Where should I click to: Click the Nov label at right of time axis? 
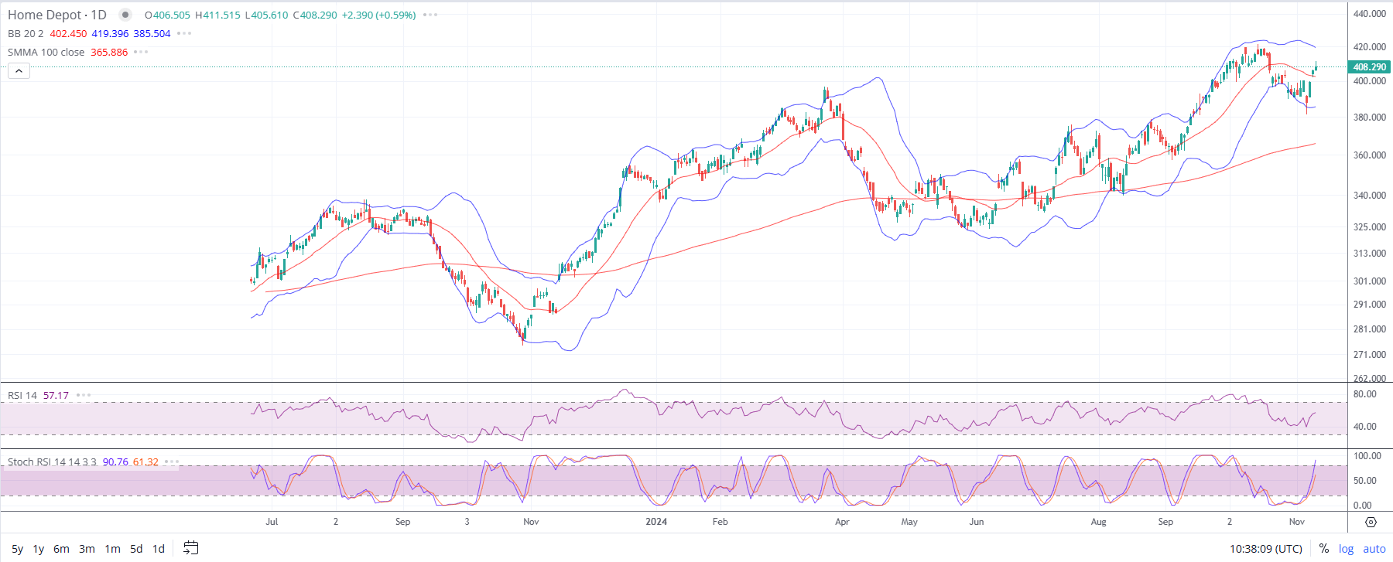(1297, 522)
